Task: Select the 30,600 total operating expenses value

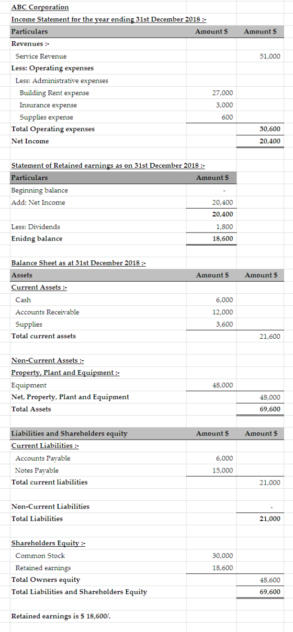Action: click(269, 129)
